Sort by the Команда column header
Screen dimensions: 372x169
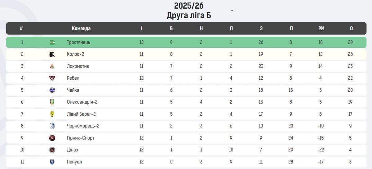[81, 28]
